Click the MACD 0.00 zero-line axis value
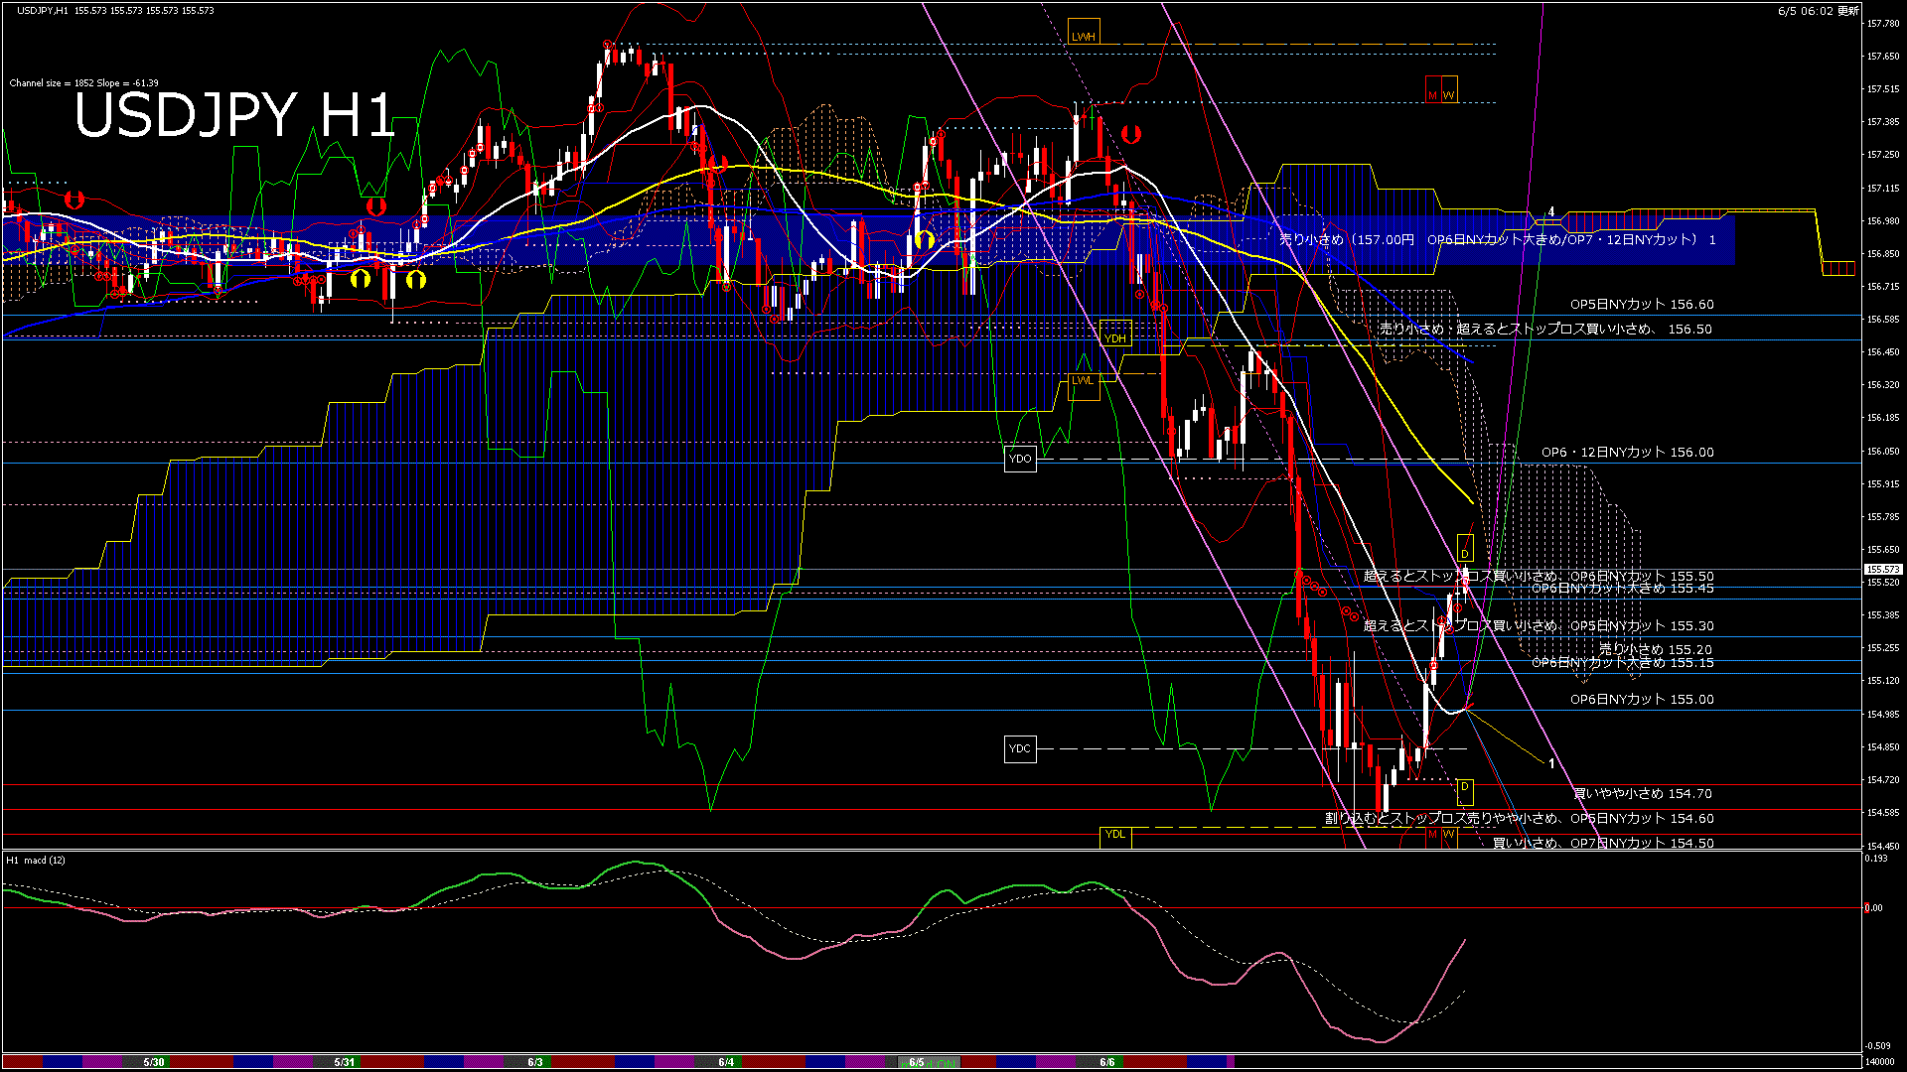1907x1072 pixels. pyautogui.click(x=1873, y=907)
